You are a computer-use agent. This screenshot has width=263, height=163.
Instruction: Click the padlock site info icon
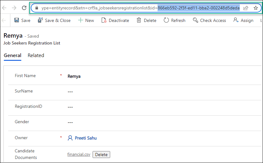coord(37,8)
